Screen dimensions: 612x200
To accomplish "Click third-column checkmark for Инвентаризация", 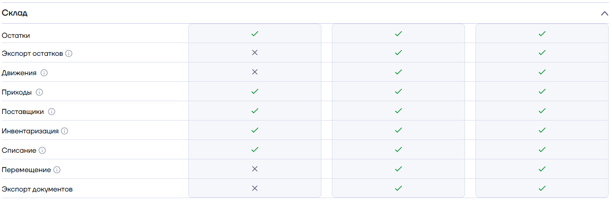I will click(x=542, y=130).
